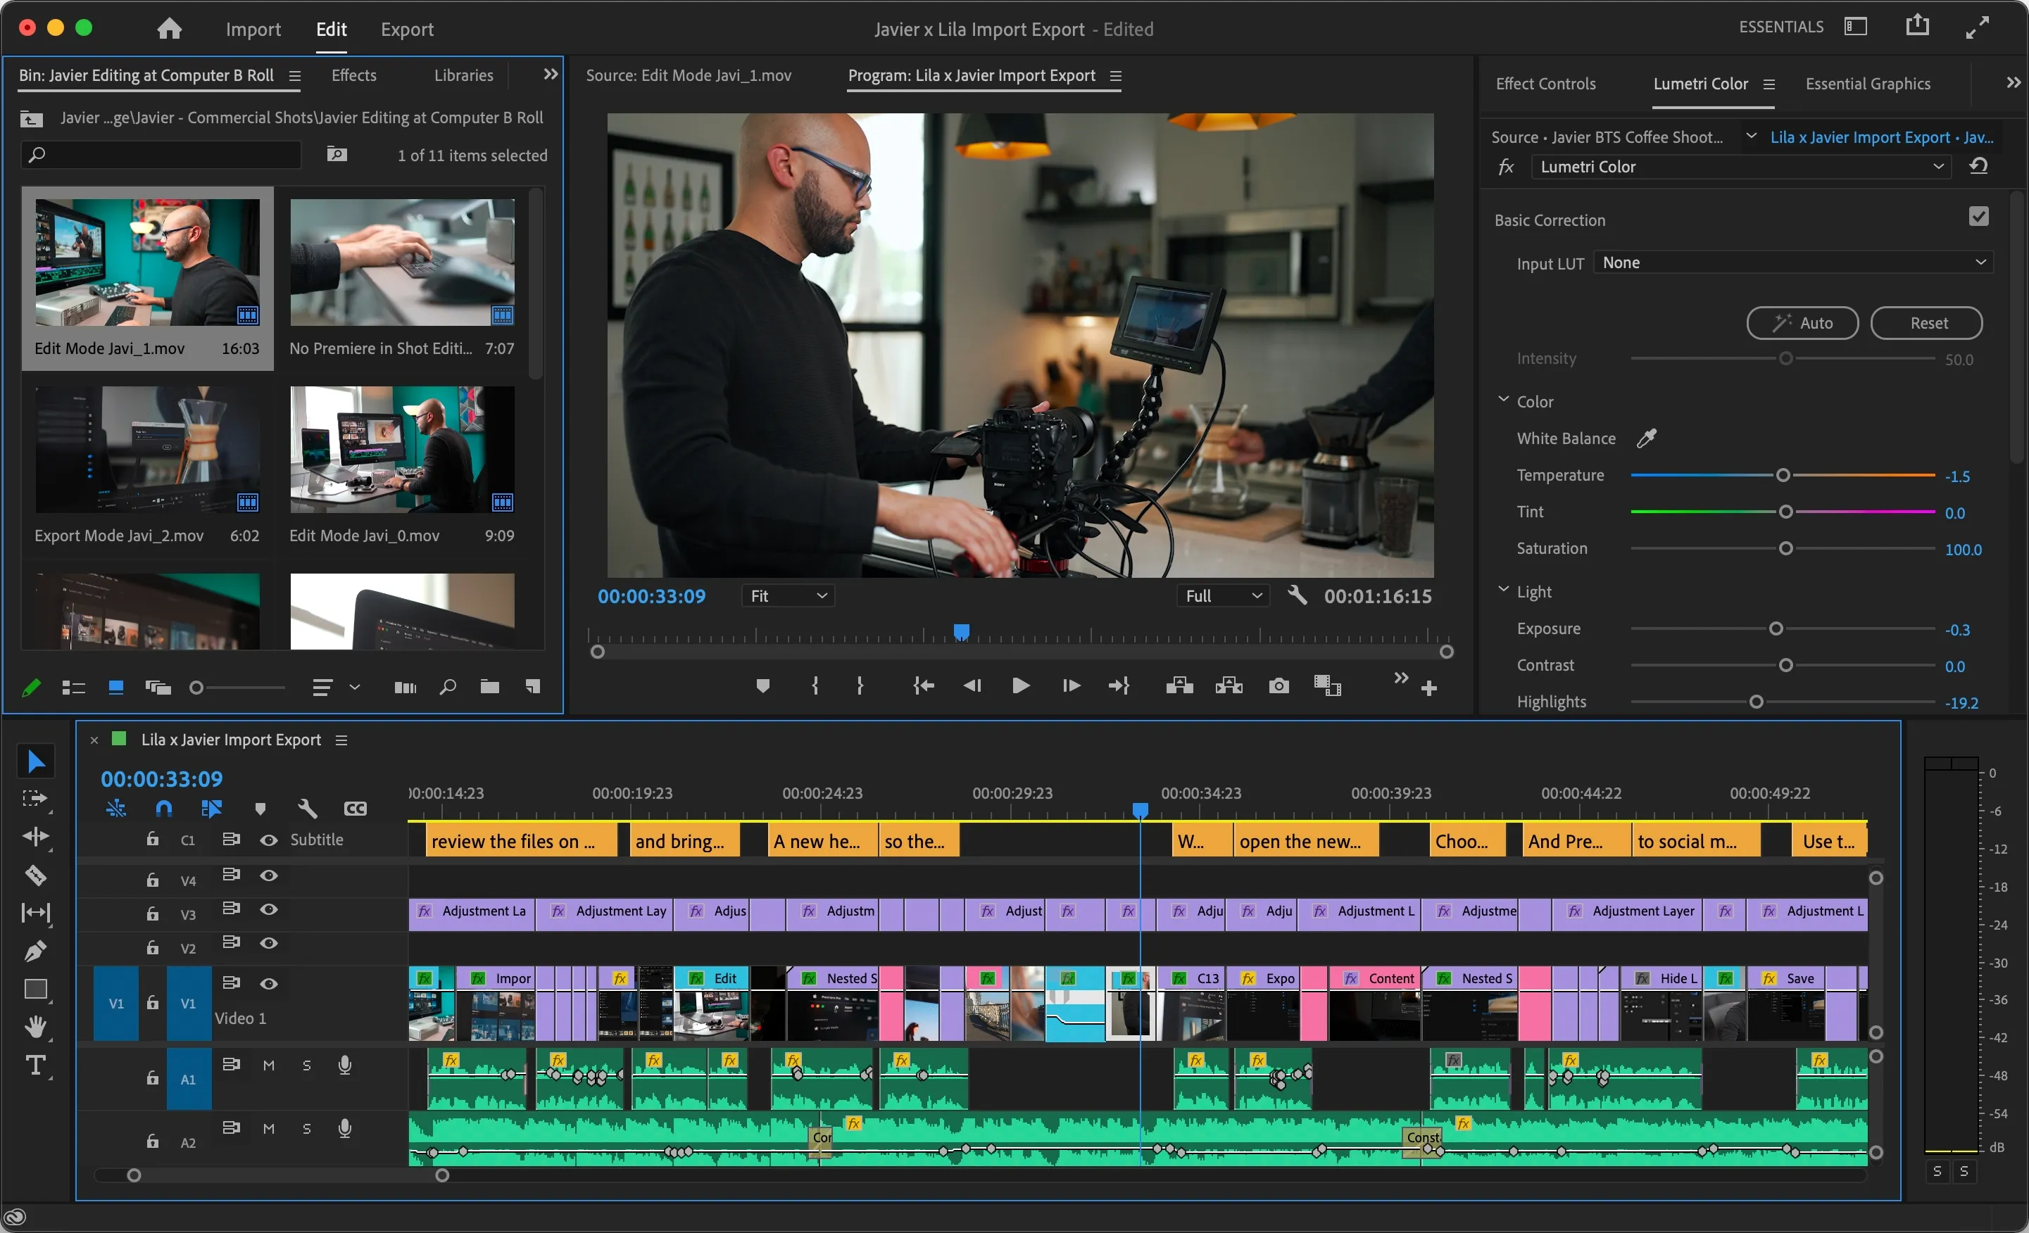The height and width of the screenshot is (1233, 2029).
Task: Open the Edit tab in top menu
Action: pos(330,27)
